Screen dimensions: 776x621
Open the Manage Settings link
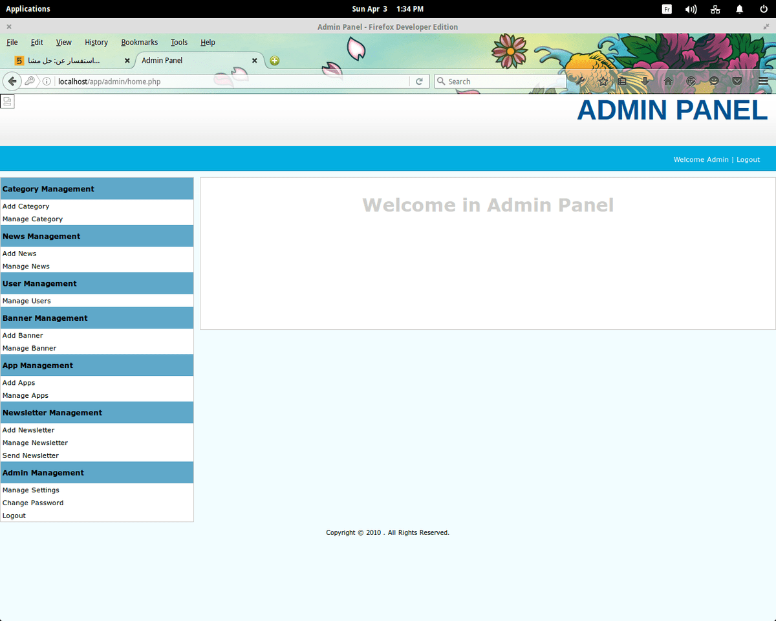click(31, 490)
